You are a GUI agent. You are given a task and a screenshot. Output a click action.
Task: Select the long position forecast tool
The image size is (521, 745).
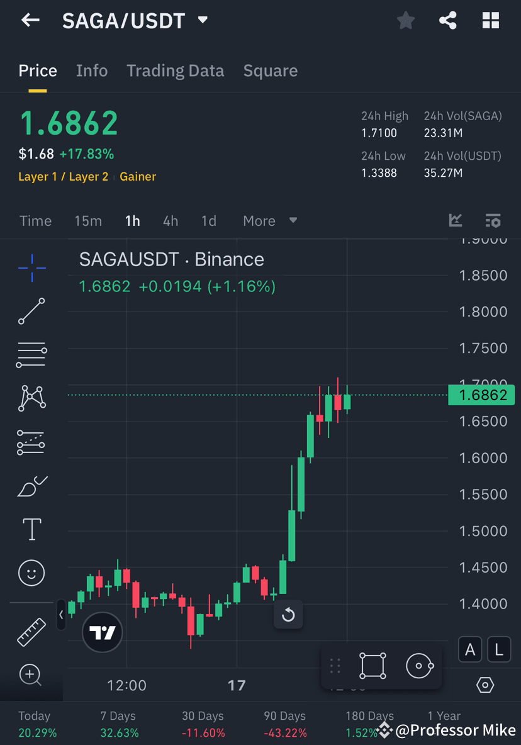click(x=31, y=442)
